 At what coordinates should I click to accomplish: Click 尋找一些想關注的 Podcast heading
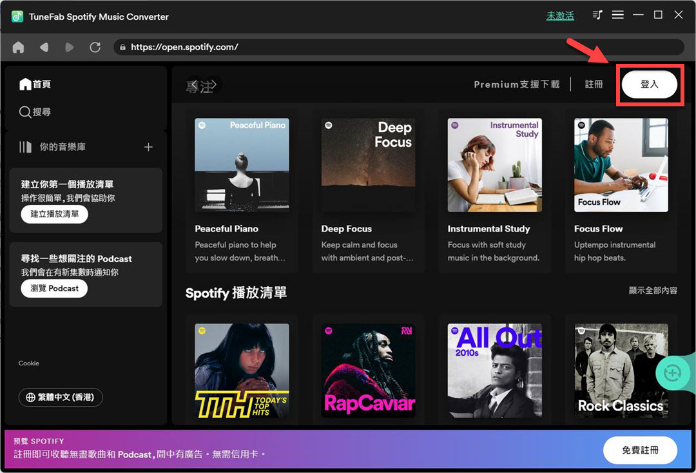click(x=76, y=258)
